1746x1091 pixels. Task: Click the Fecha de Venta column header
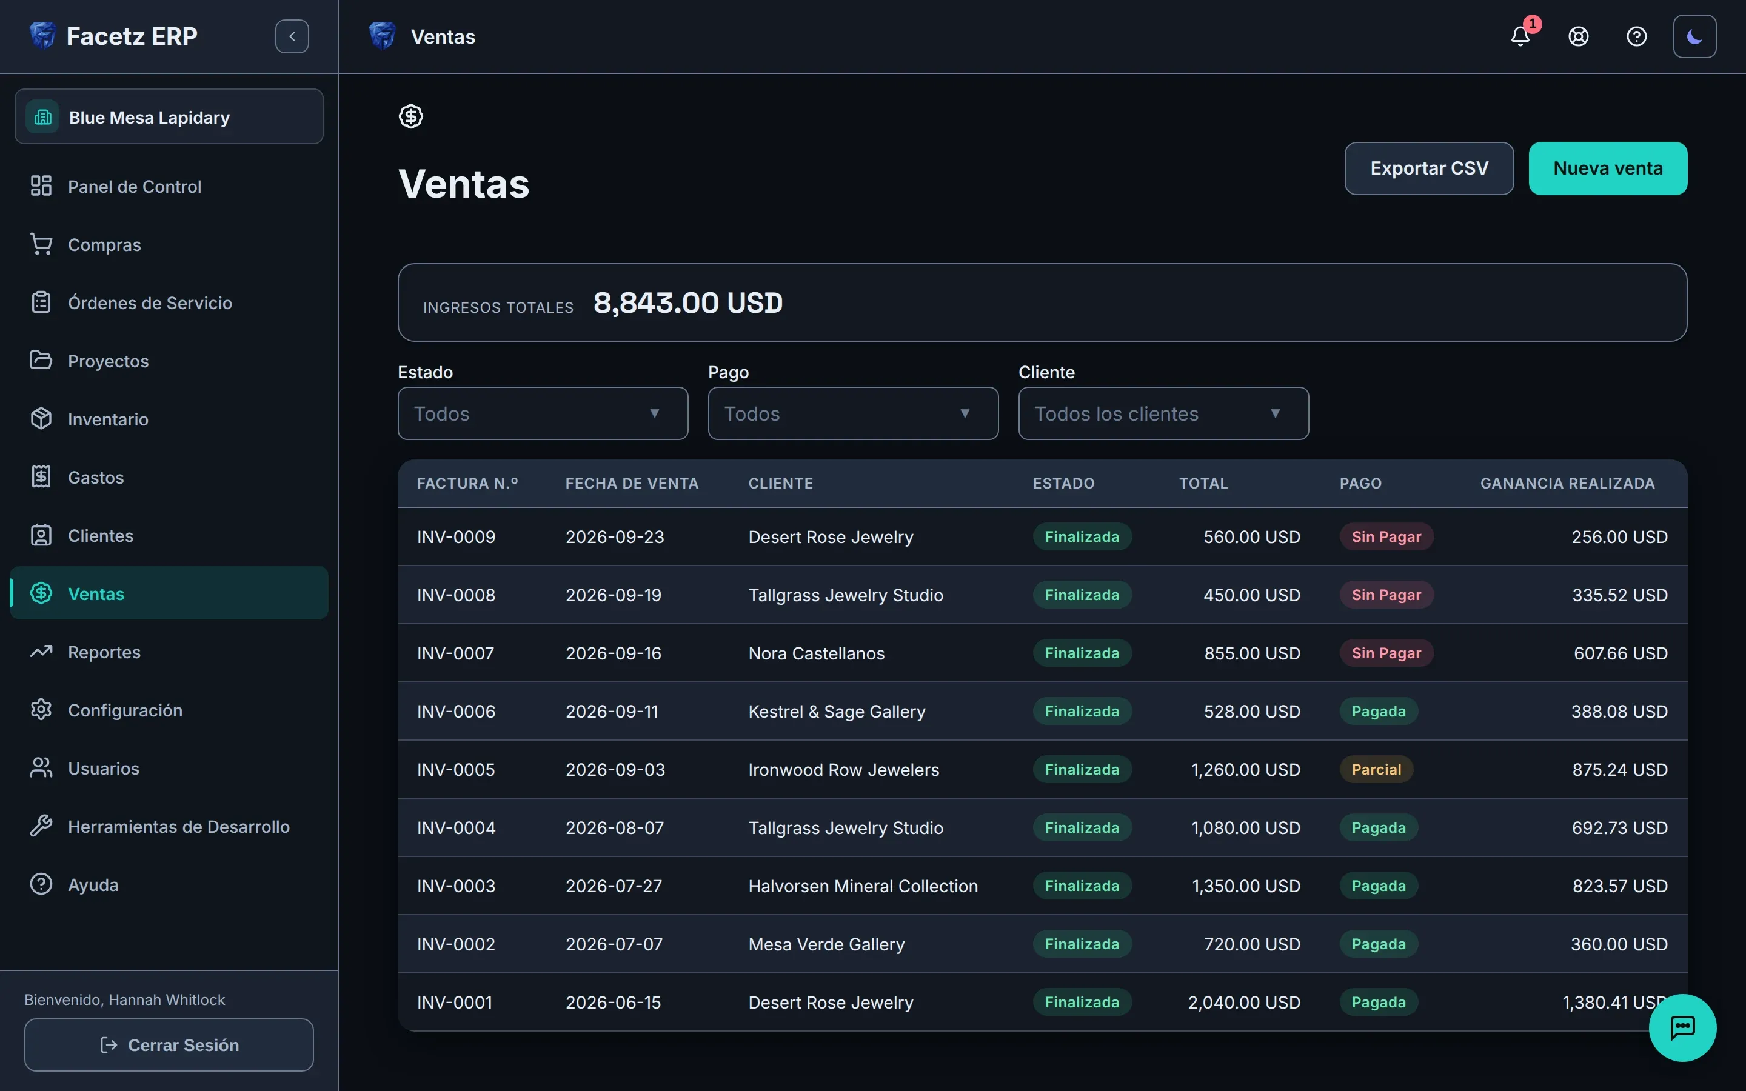tap(631, 484)
